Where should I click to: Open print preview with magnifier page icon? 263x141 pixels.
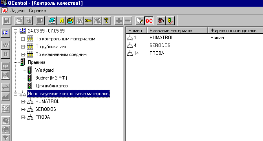[28, 21]
